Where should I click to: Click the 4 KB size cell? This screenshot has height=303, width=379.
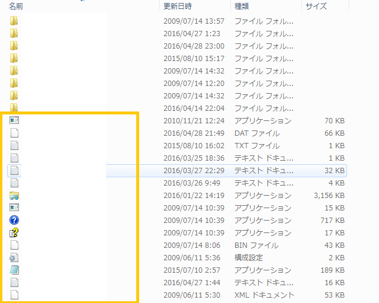pos(336,183)
